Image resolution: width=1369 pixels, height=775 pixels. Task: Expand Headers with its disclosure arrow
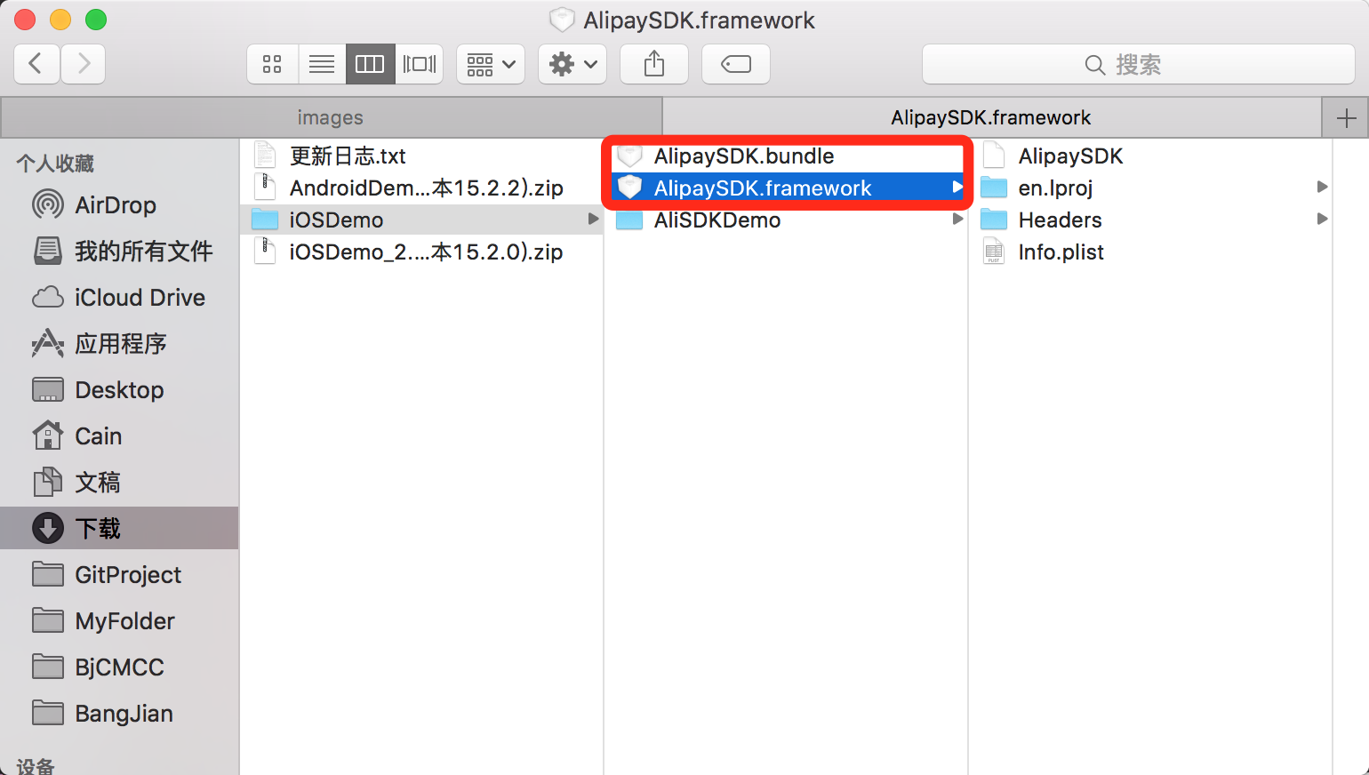[x=1322, y=220]
